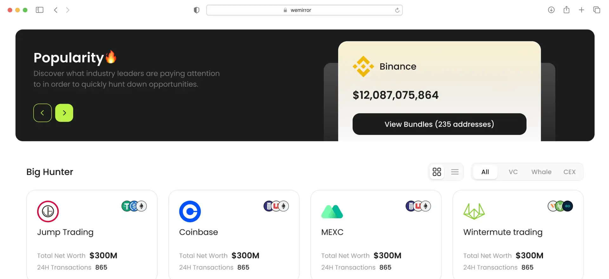
Task: Switch to list view layout
Action: (x=455, y=172)
